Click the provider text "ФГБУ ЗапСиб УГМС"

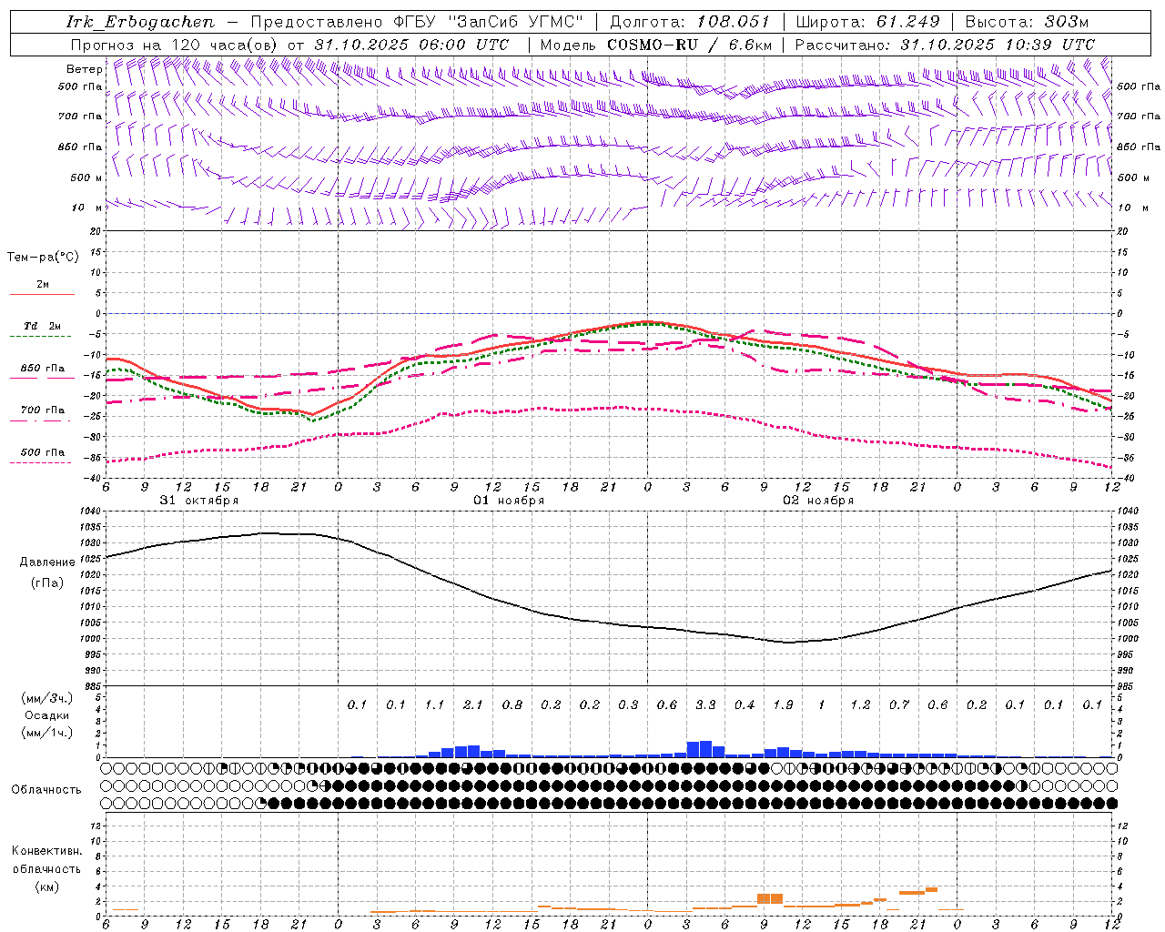pos(488,22)
